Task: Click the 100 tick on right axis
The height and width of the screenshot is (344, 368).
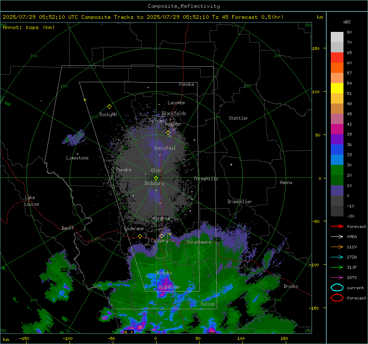Action: pos(316,92)
